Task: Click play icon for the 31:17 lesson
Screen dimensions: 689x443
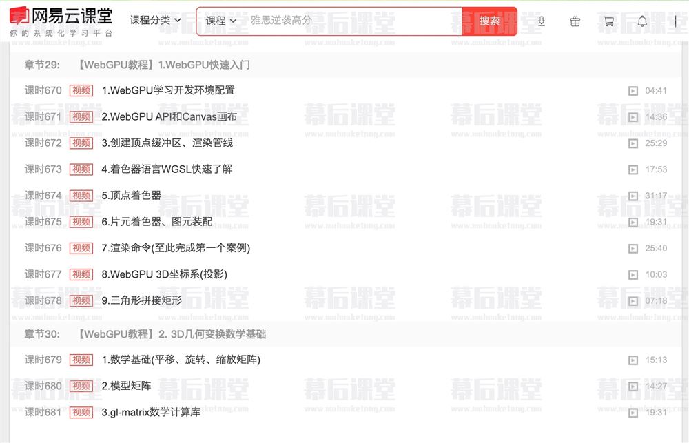Action: 633,196
